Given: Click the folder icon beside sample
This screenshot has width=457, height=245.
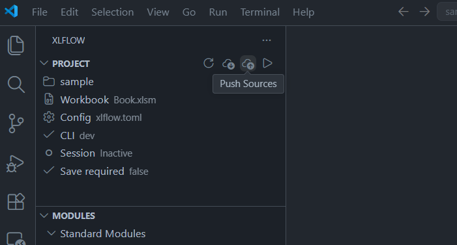Looking at the screenshot, I should click(x=49, y=82).
